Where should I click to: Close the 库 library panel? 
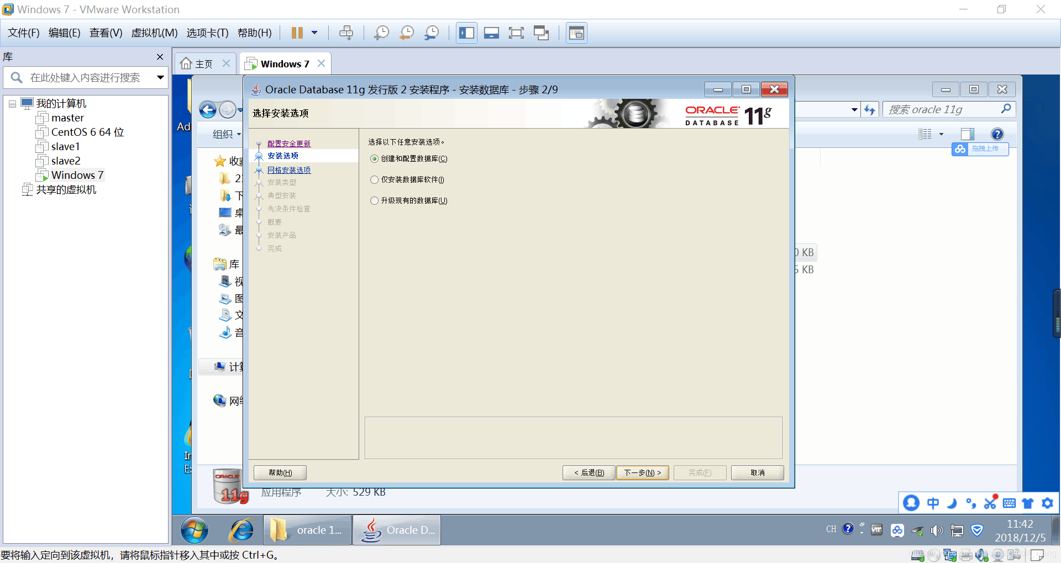160,57
